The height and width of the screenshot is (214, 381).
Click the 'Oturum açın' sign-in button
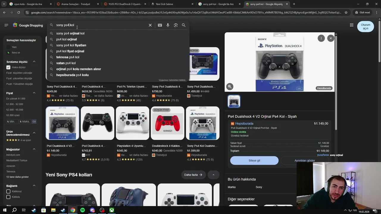pos(366,26)
